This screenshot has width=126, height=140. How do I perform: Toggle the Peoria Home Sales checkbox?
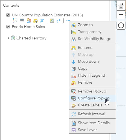point(8,27)
